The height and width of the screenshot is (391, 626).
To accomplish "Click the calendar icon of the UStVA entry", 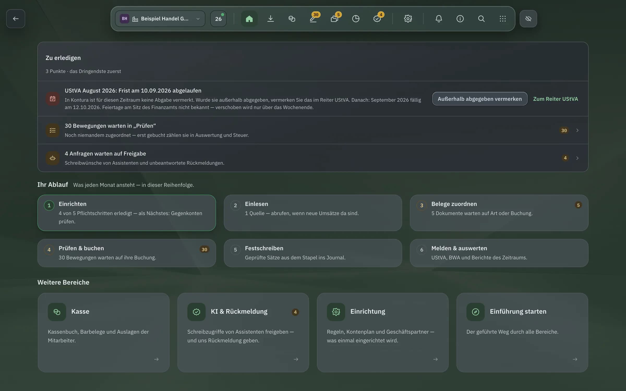I will [x=52, y=99].
